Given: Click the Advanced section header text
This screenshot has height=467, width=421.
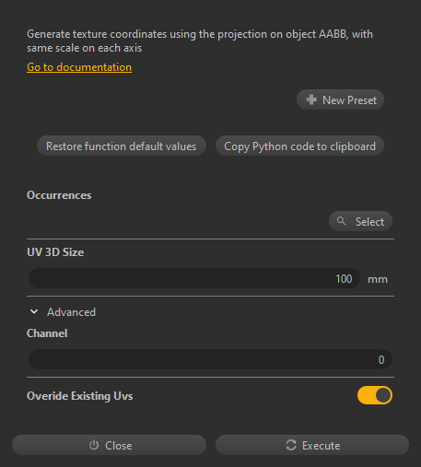Looking at the screenshot, I should (x=71, y=312).
